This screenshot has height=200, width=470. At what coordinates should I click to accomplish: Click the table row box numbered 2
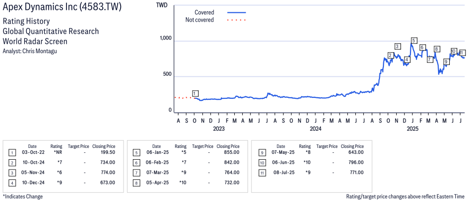11,163
